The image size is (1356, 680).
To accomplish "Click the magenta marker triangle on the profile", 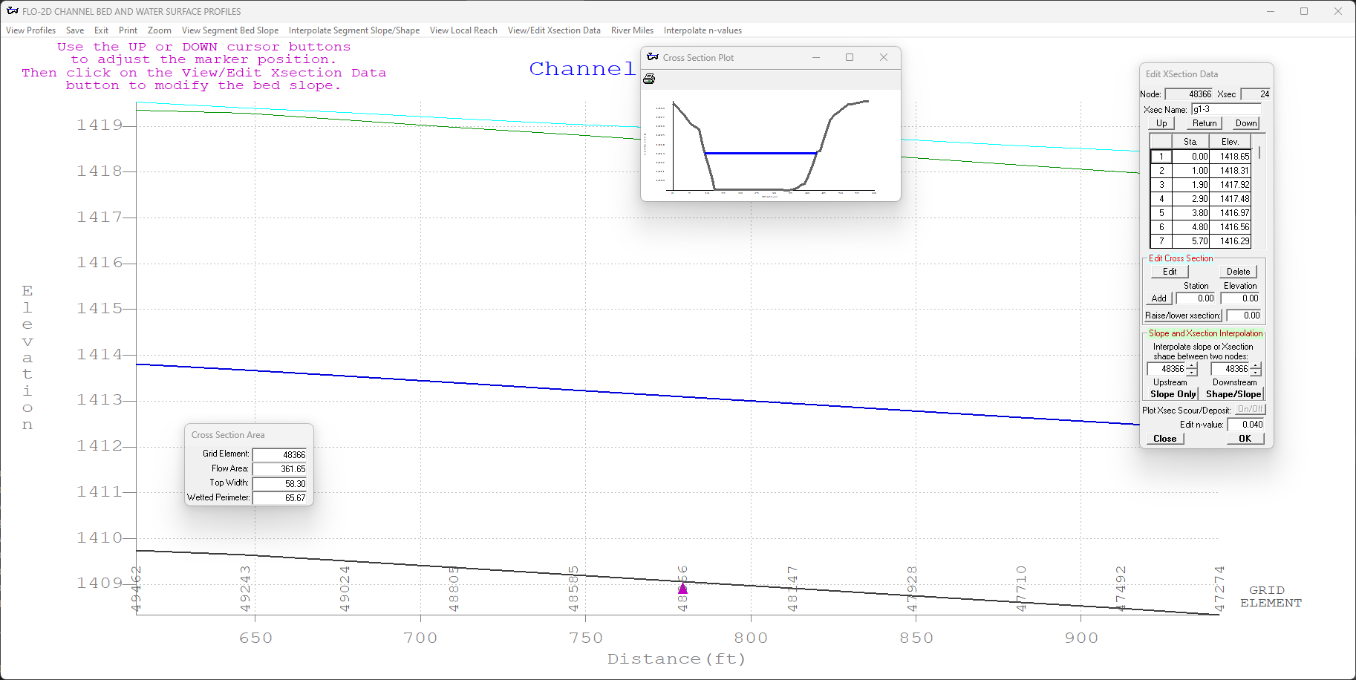I will (x=682, y=589).
